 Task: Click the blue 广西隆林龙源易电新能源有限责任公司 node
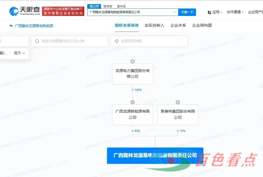155,156
